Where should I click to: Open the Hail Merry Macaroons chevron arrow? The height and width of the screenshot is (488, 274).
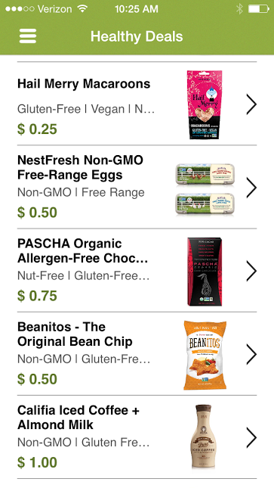pos(251,104)
